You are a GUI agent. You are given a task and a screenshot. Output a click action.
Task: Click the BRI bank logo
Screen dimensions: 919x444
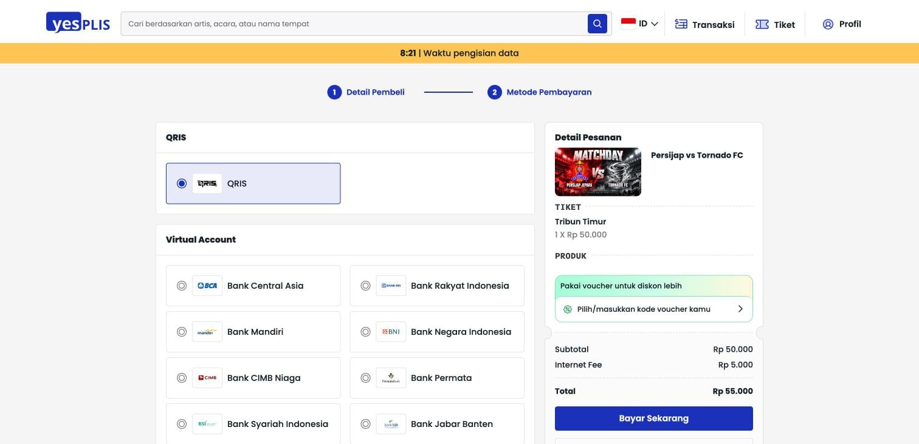(x=391, y=286)
